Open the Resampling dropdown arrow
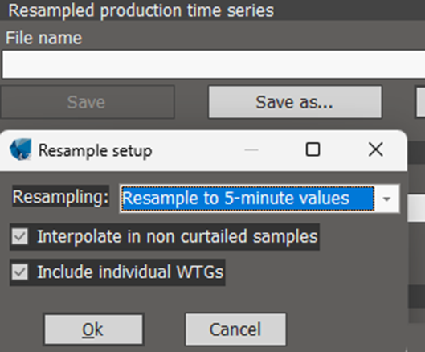Viewport: 425px width, 352px height. tap(386, 199)
